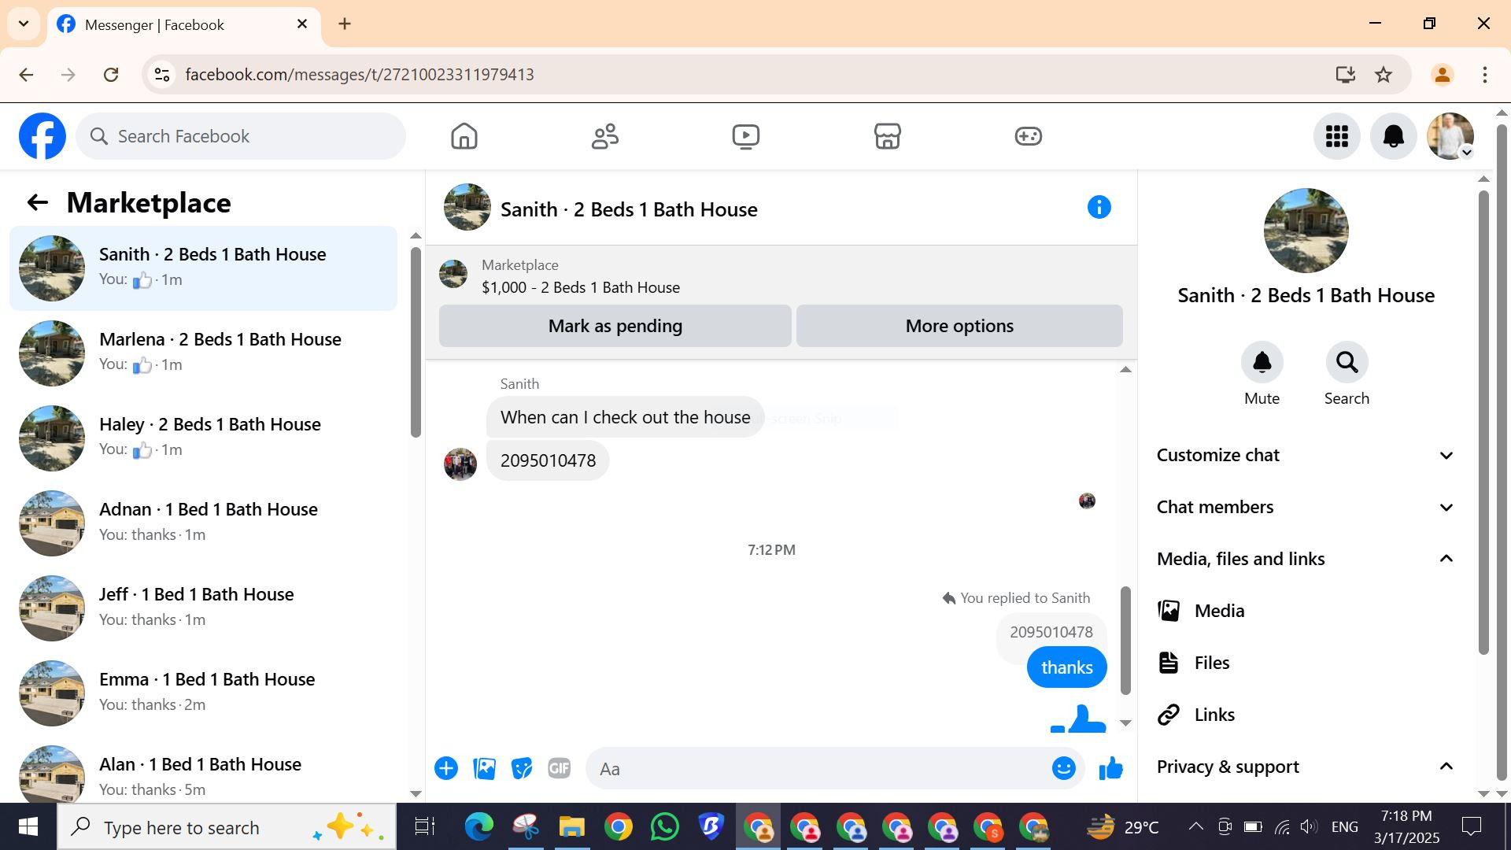This screenshot has height=850, width=1511.
Task: Click More options button
Action: pos(959,326)
